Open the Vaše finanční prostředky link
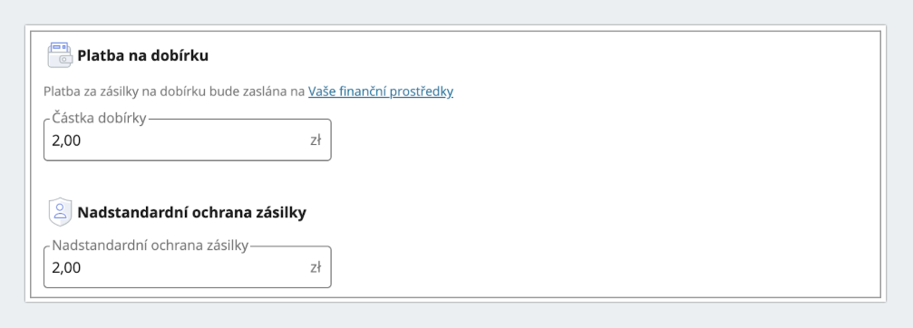 (x=381, y=92)
